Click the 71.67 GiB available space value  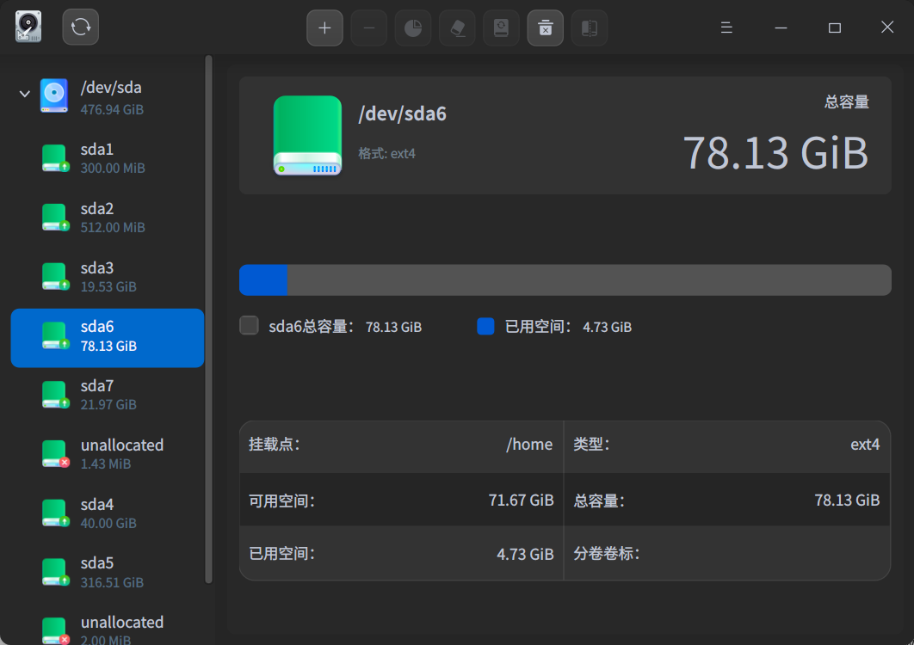click(522, 501)
